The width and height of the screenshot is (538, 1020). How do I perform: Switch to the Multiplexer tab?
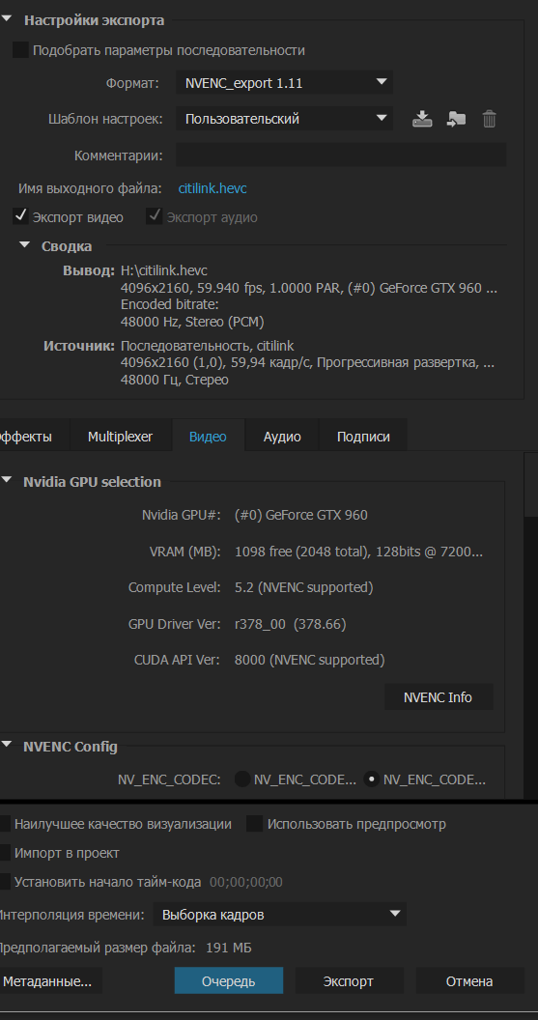tap(121, 437)
